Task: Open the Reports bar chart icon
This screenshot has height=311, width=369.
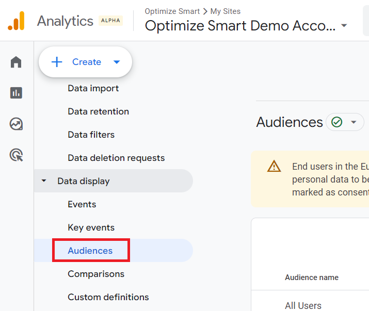Action: [16, 93]
